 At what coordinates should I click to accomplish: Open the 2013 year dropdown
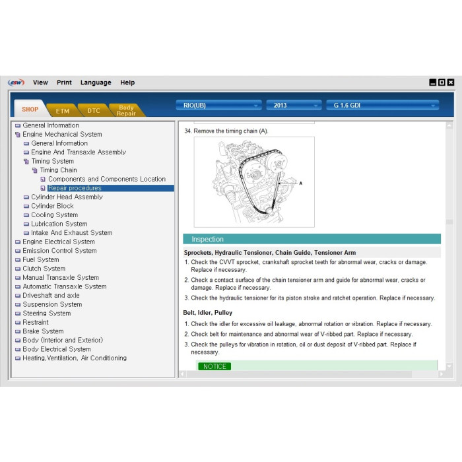coord(294,106)
